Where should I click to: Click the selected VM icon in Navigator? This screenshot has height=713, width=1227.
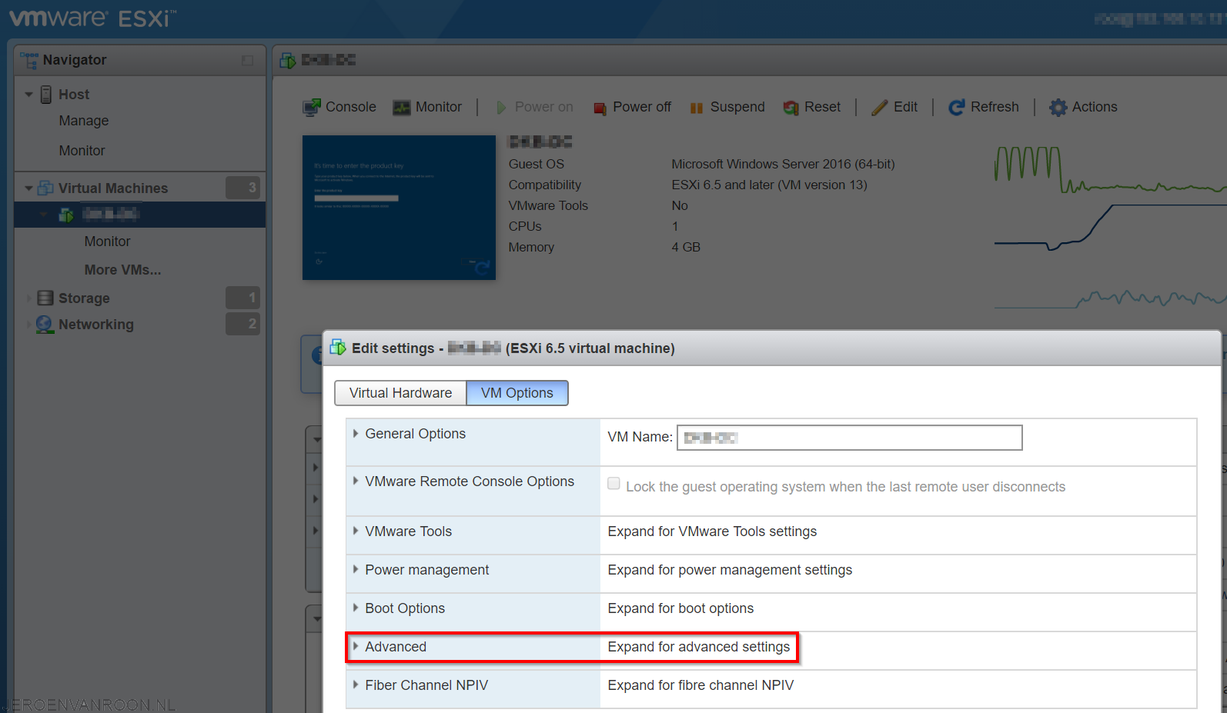click(66, 215)
